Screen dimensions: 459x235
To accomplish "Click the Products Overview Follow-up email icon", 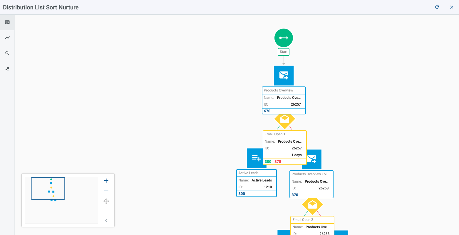I will tap(312, 159).
